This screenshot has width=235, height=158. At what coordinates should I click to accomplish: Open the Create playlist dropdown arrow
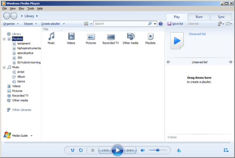pyautogui.click(x=64, y=24)
